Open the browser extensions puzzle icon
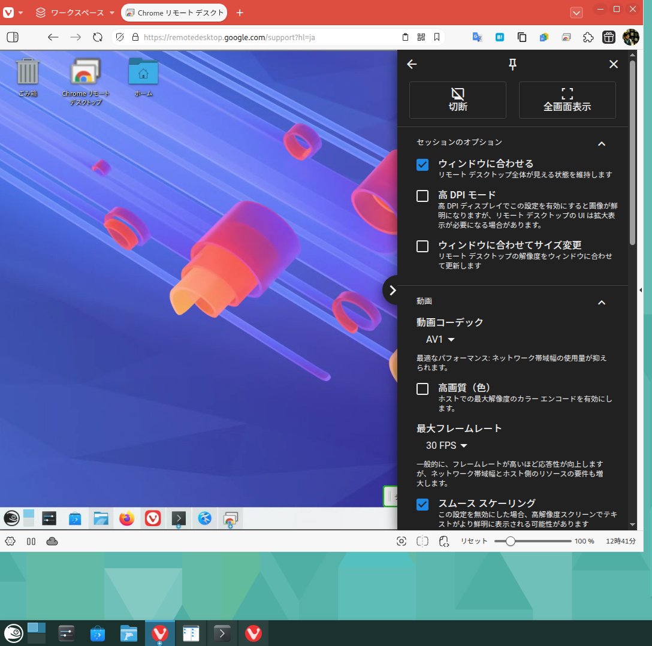The height and width of the screenshot is (646, 652). click(x=588, y=37)
